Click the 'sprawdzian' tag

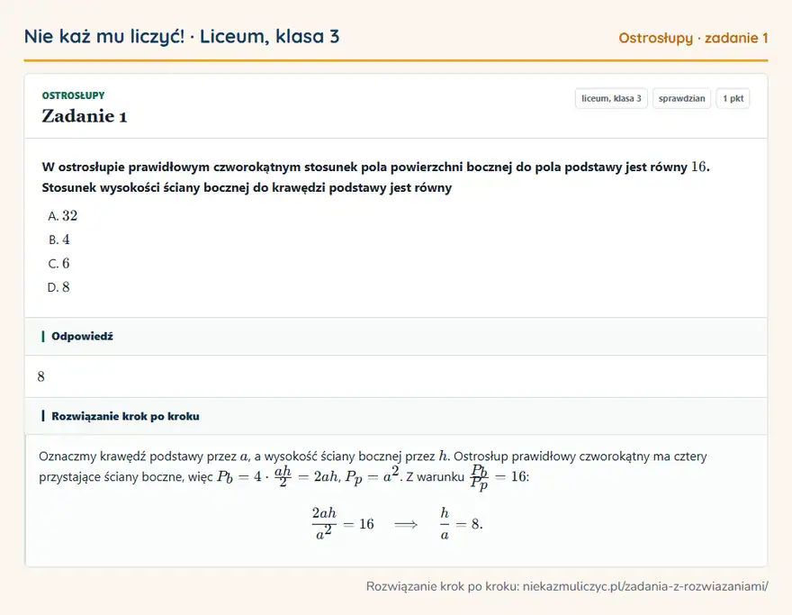[682, 98]
